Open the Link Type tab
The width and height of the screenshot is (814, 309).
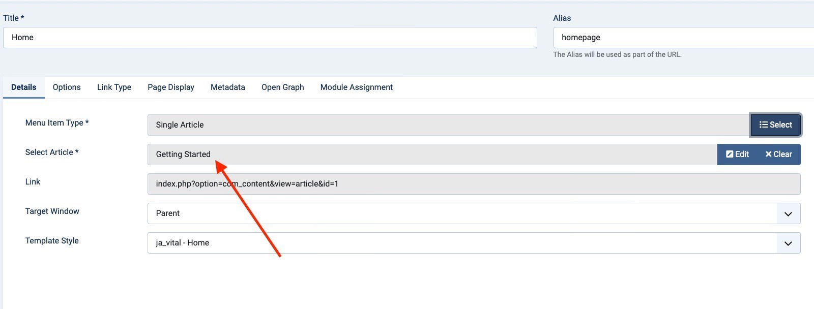[114, 87]
